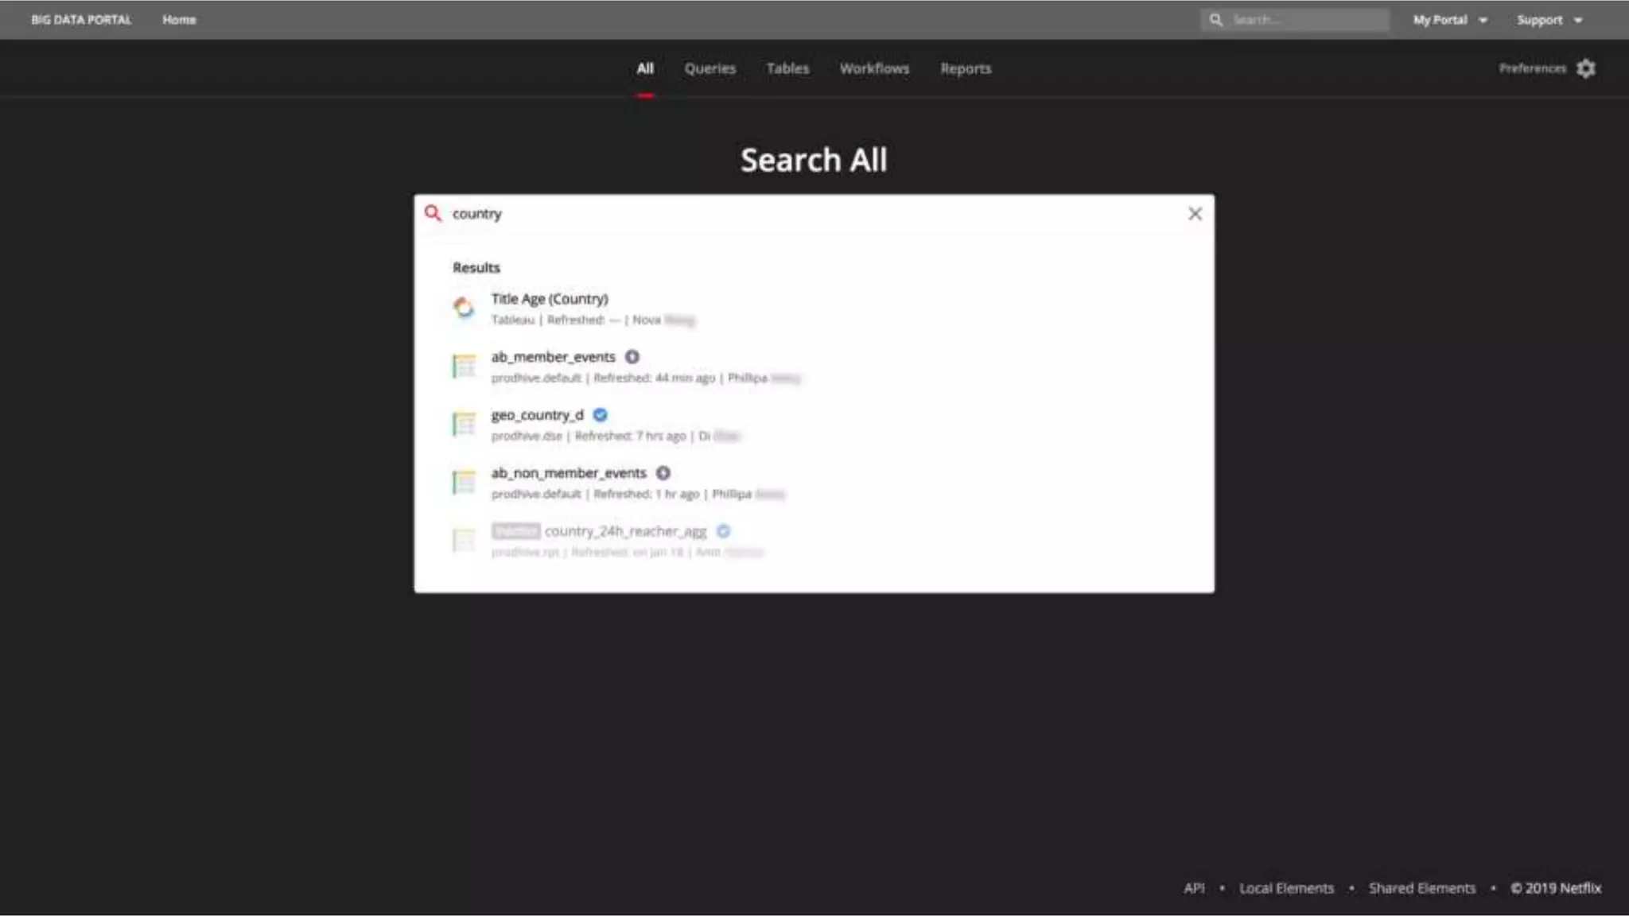
Task: Click the top-right header search field
Action: point(1304,20)
